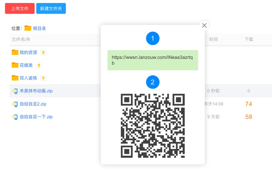The image size is (272, 169).
Task: Click the file icon of 自给自足2.zip
Action: pyautogui.click(x=15, y=104)
